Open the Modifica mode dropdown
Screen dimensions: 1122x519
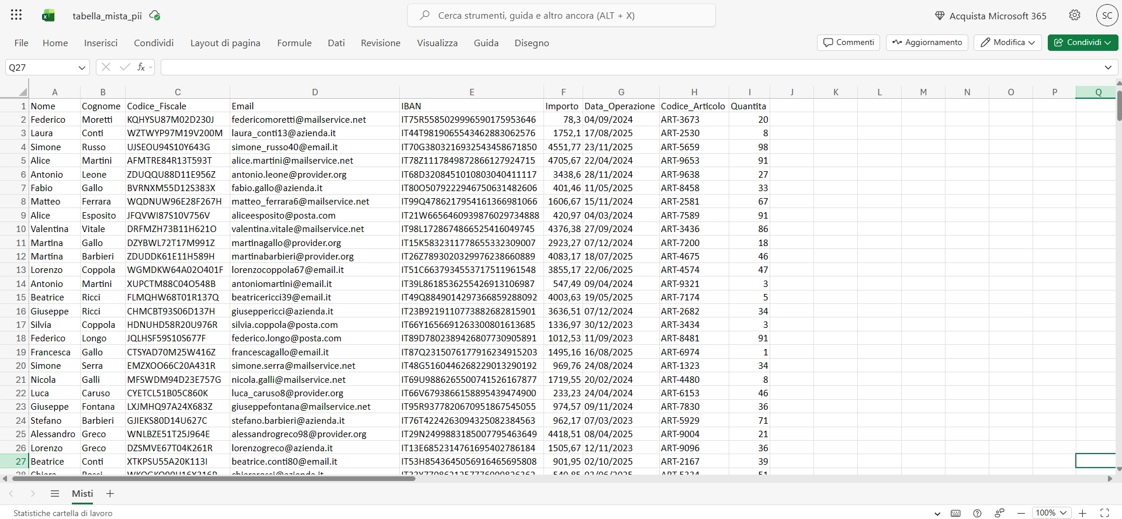(x=1007, y=43)
